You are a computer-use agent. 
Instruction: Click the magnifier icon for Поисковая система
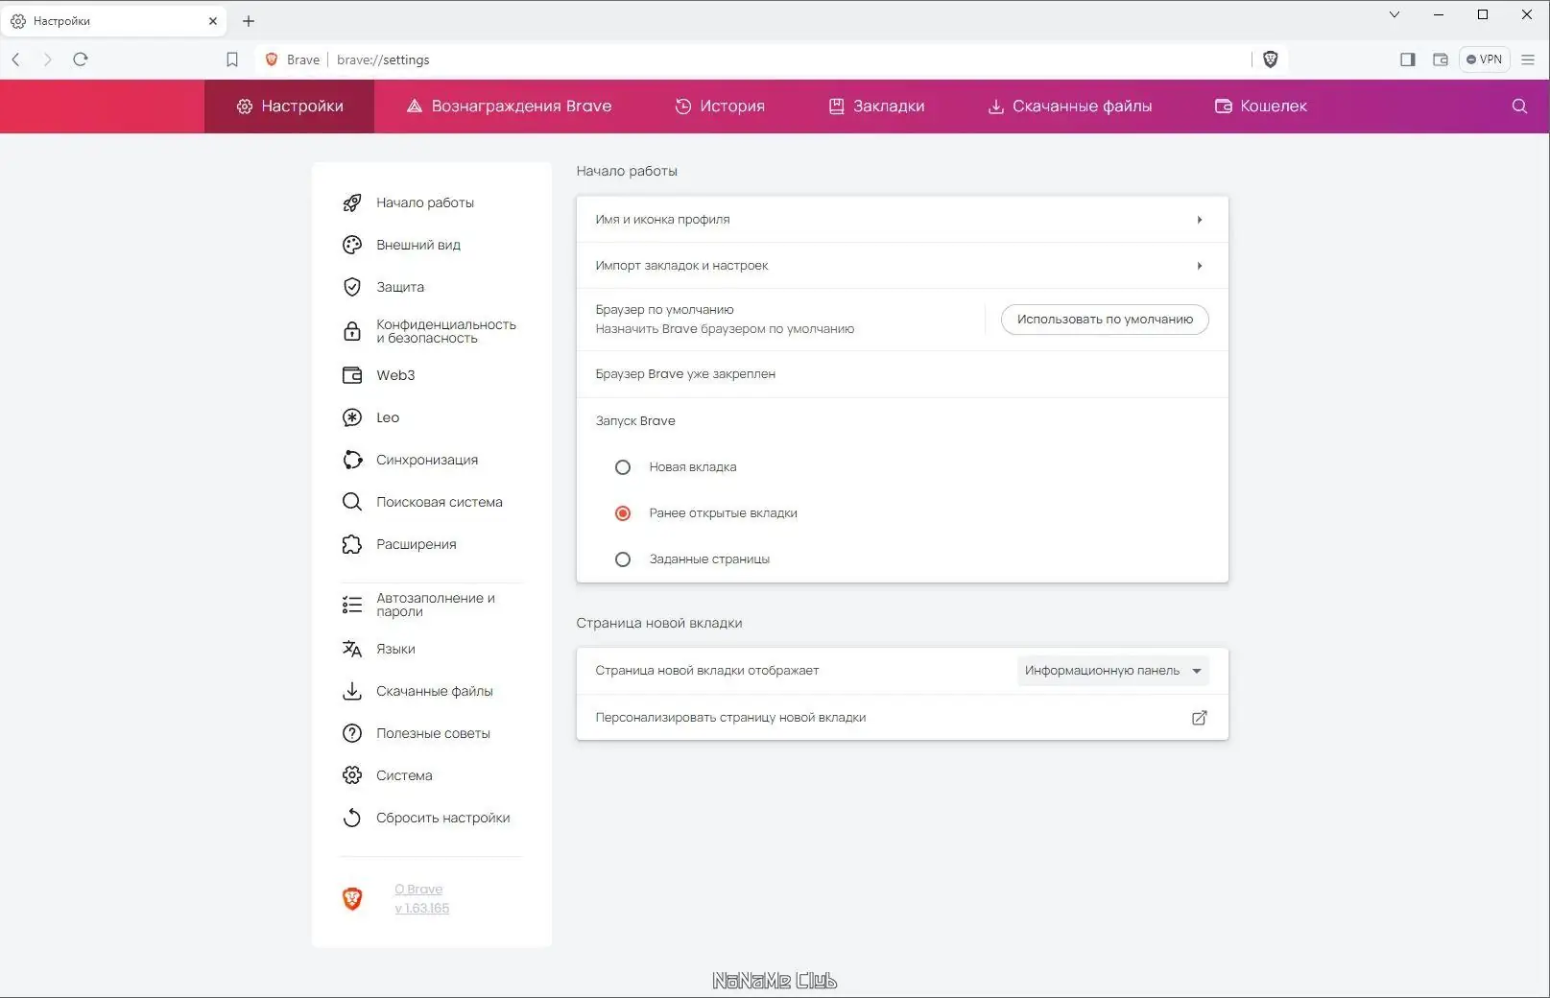[352, 502]
